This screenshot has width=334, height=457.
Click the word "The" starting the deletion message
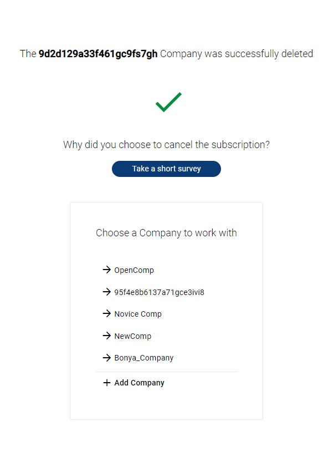coord(28,54)
